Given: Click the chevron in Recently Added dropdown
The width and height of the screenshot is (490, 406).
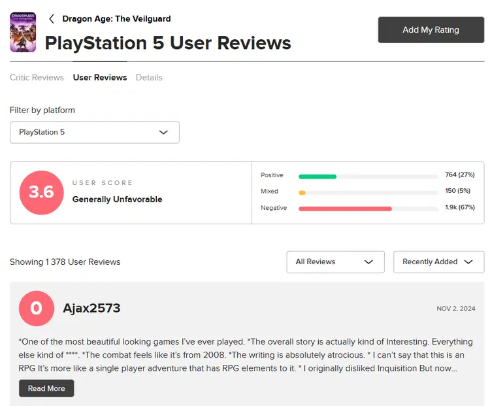Looking at the screenshot, I should coord(468,262).
